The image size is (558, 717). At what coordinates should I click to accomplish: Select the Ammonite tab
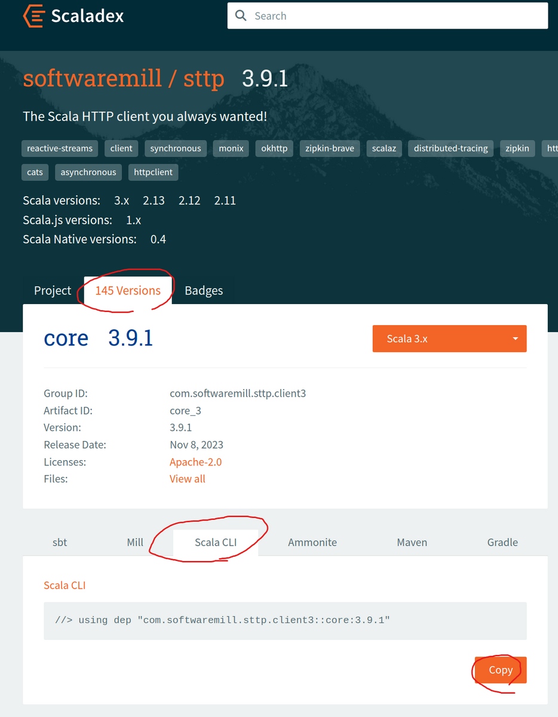click(x=312, y=543)
